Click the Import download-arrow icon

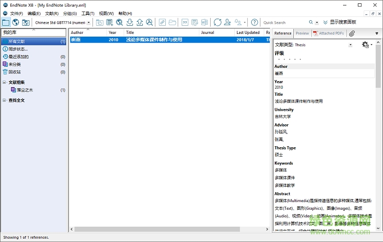pos(130,22)
